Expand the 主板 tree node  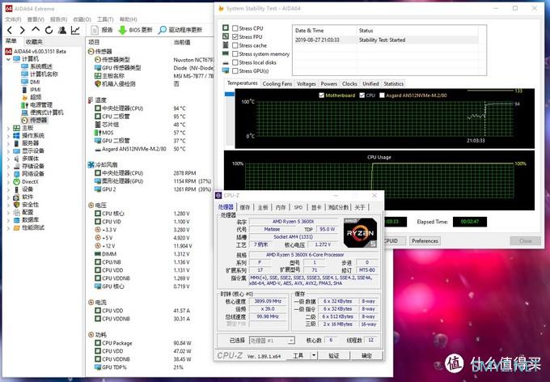point(8,128)
